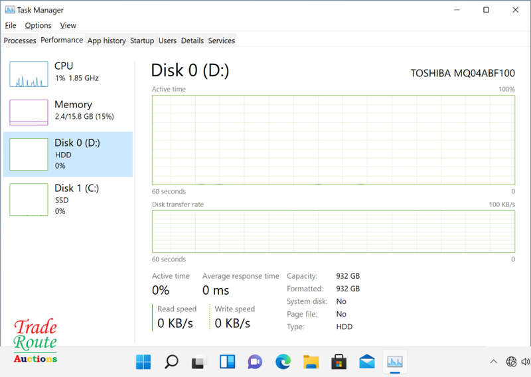Open taskbar Search
This screenshot has height=377, width=531.
(171, 362)
